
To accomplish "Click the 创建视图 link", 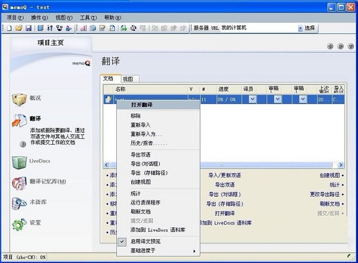I will click(x=330, y=175).
